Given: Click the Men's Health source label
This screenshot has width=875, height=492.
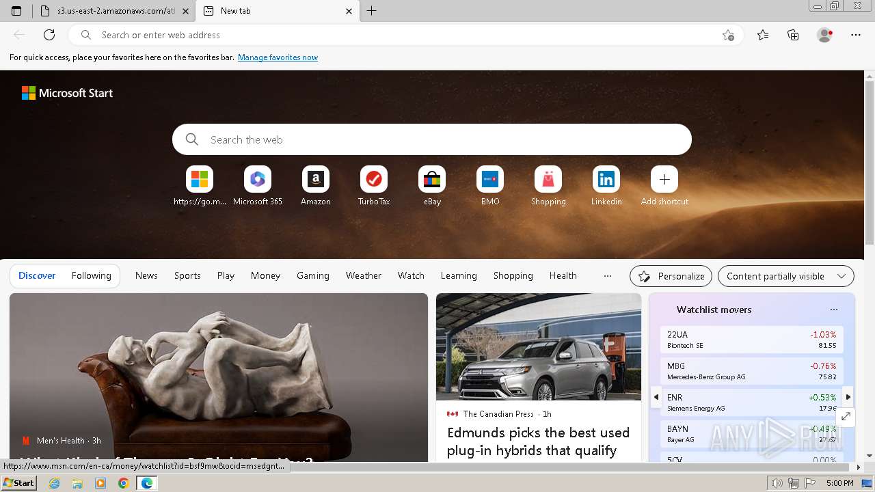Looking at the screenshot, I should [61, 441].
